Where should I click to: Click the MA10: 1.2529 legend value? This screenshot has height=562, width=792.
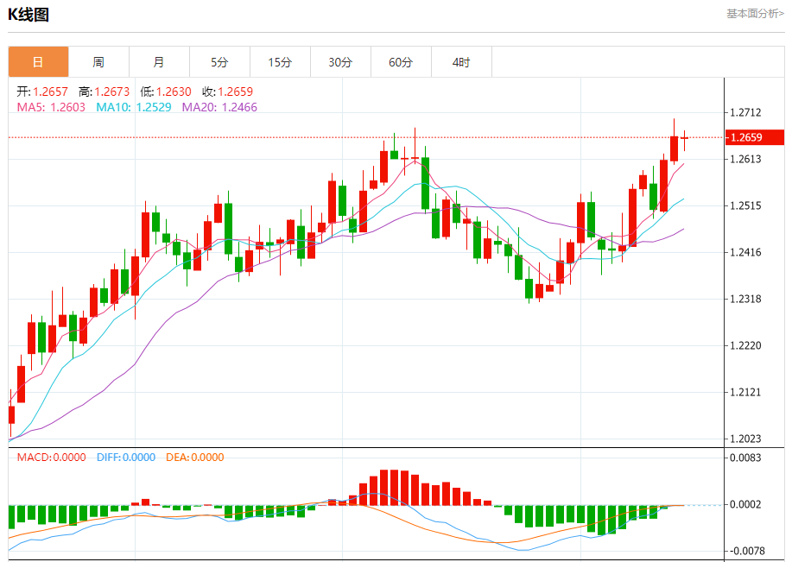coord(134,107)
